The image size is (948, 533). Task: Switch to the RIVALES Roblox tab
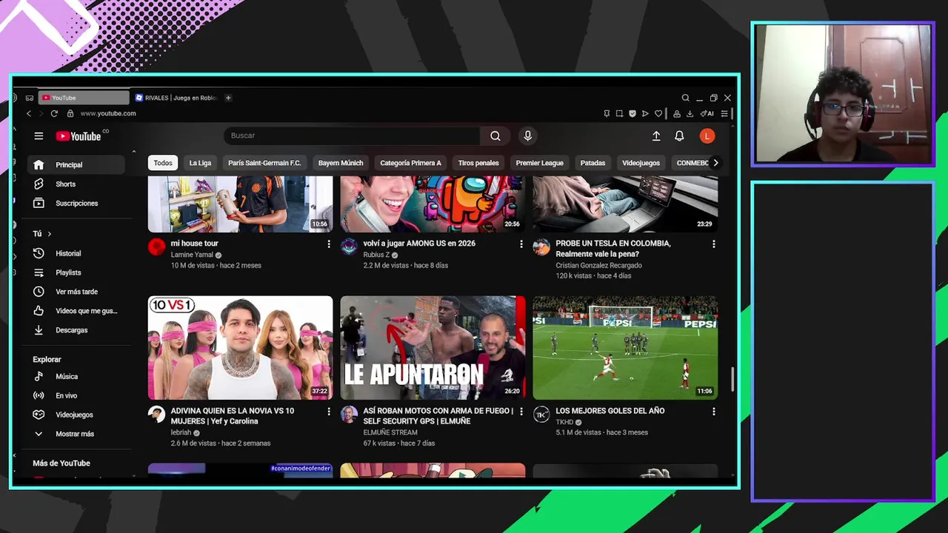[176, 98]
